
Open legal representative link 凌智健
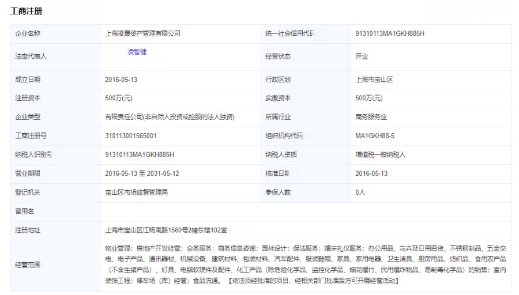point(137,52)
